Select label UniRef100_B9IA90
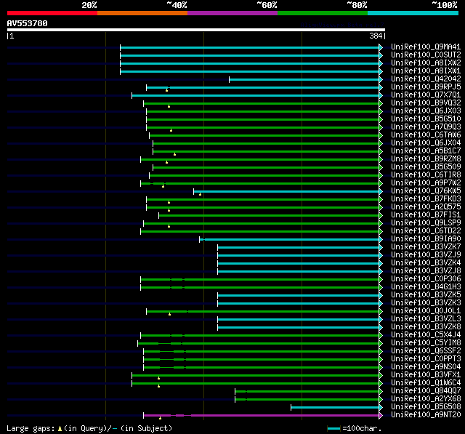Viewport: 465px width, 434px height. pos(426,238)
